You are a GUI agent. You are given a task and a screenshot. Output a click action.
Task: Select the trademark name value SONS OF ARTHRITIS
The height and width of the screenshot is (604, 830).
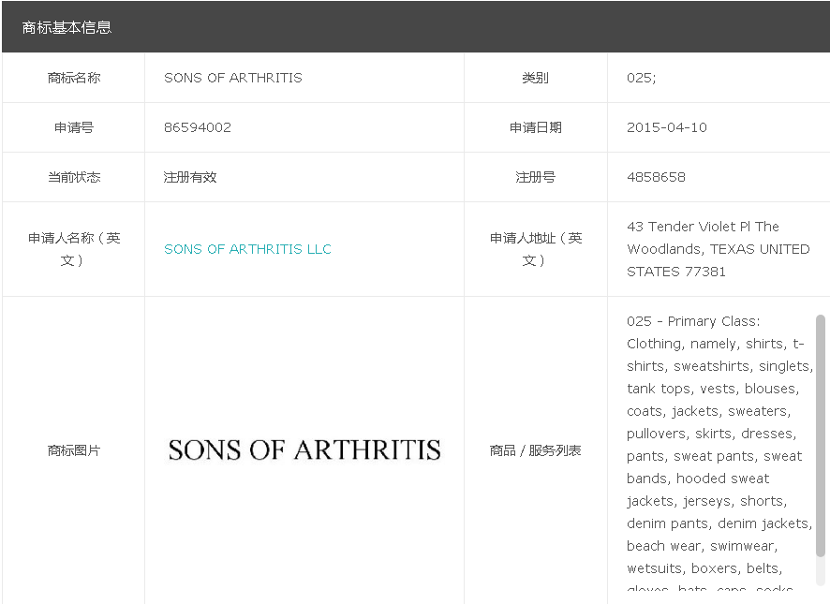[x=233, y=78]
